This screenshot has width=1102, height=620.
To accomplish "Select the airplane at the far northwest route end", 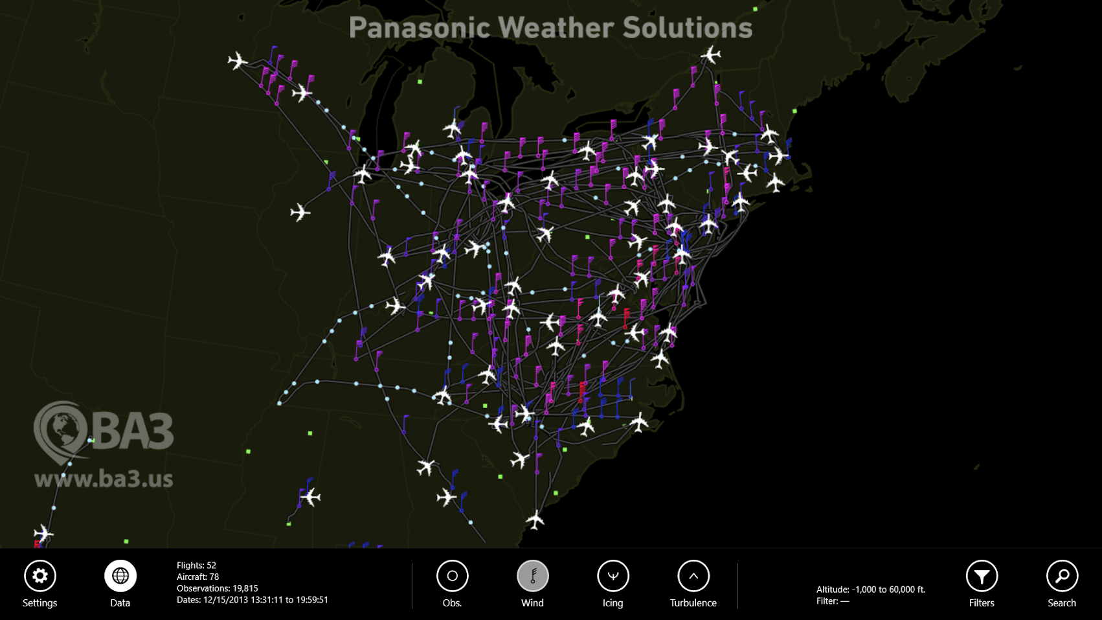I will coord(238,61).
